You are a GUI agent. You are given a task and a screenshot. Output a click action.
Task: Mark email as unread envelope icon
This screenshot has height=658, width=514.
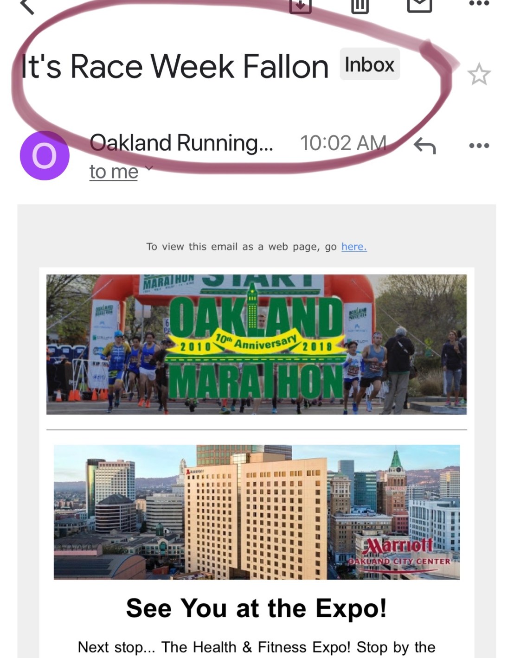(419, 5)
